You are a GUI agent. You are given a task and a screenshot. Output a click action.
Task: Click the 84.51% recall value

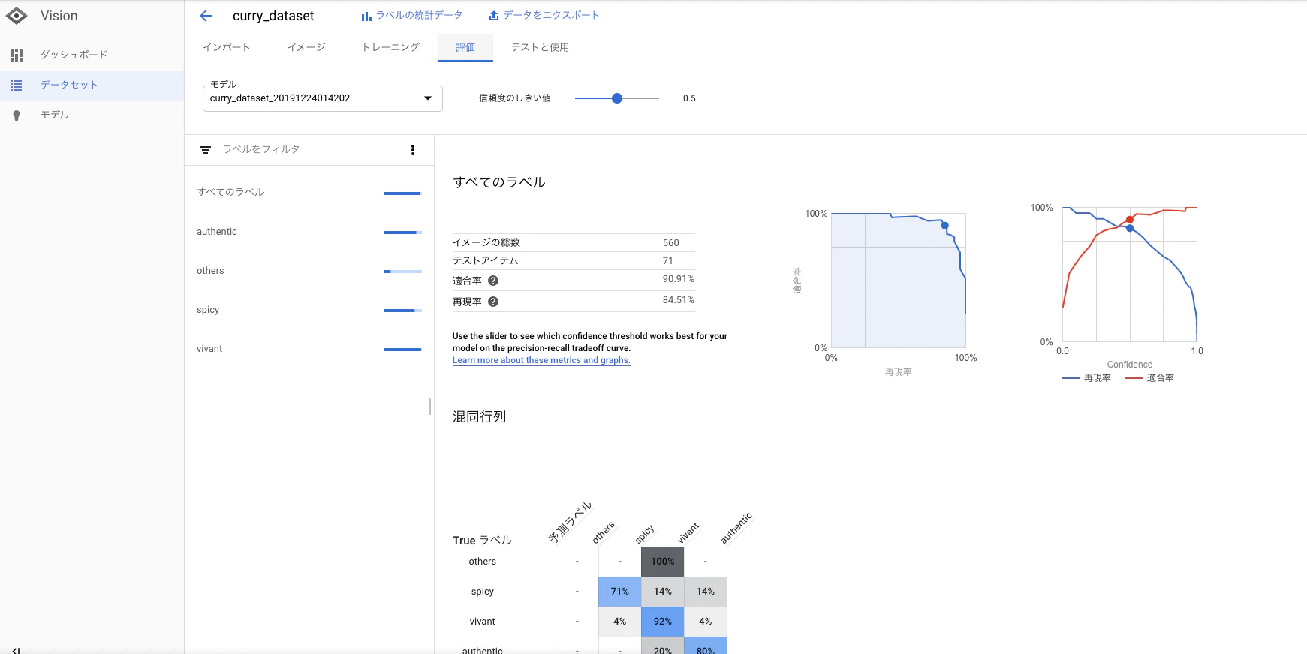coord(678,300)
